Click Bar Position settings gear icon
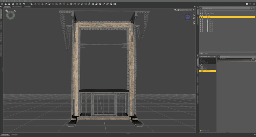Image resolution: width=256 pixels, height=137 pixels. tap(255, 59)
